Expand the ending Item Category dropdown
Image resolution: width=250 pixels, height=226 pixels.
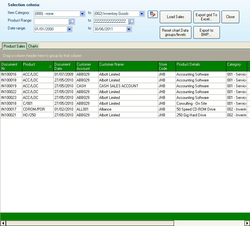pos(142,14)
